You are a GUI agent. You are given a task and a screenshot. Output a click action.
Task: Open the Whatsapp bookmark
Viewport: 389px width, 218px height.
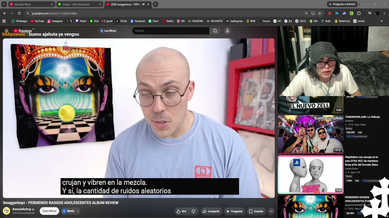point(19,21)
